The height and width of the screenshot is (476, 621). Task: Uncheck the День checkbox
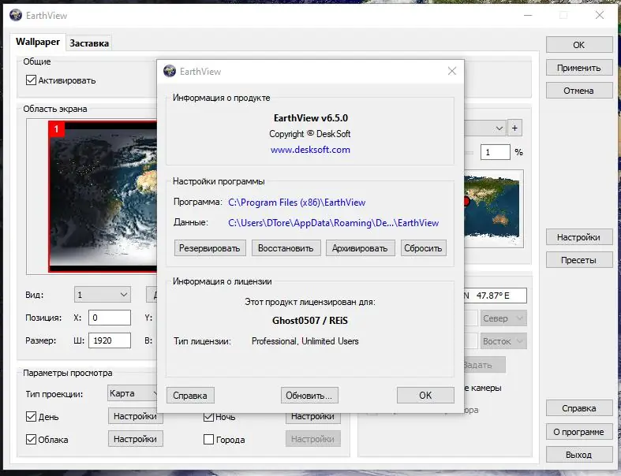click(31, 417)
